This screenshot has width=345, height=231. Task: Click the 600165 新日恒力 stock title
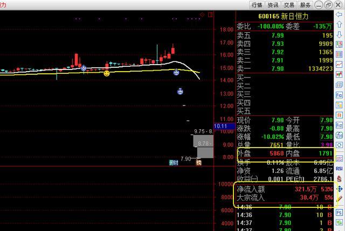pos(284,16)
